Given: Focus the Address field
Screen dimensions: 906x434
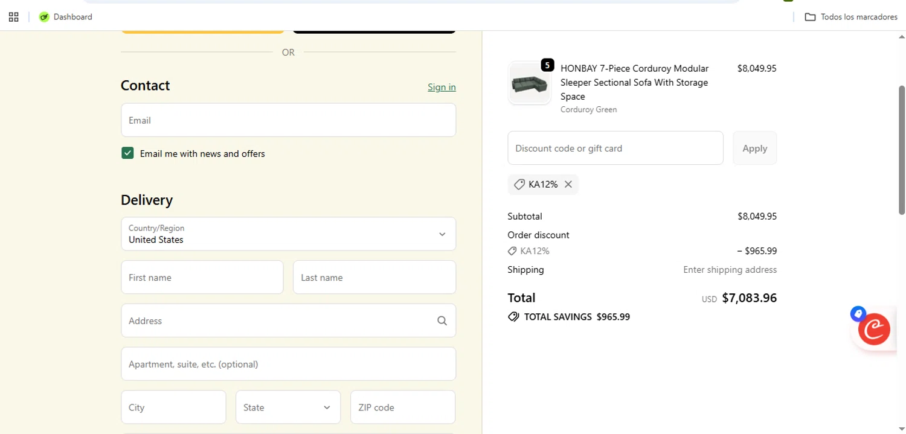Looking at the screenshot, I should 288,321.
